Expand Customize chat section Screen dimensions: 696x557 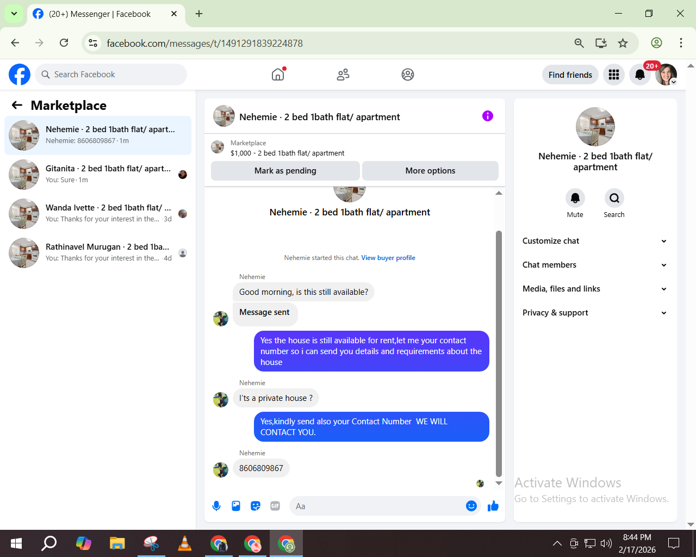595,241
